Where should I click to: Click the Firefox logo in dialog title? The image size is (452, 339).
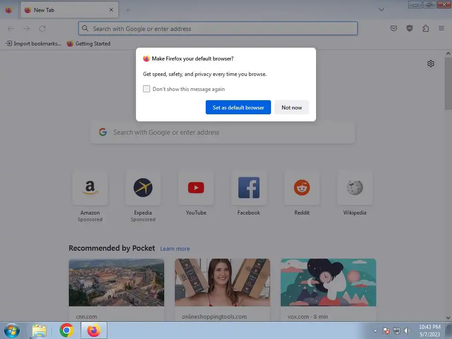(147, 59)
